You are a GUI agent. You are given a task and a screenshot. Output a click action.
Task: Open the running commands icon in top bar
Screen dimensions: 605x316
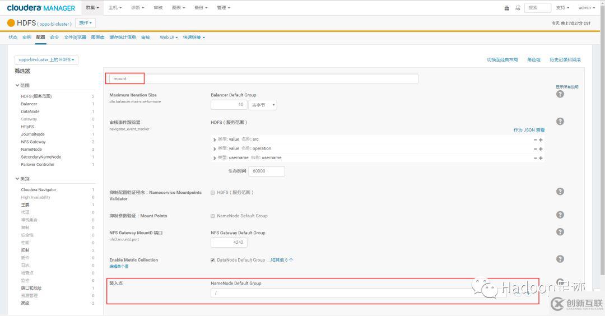point(518,8)
